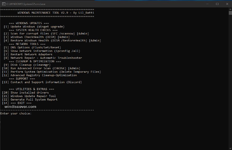Click option 4 Restore Windows Health
The image size is (232, 150).
coord(52,41)
